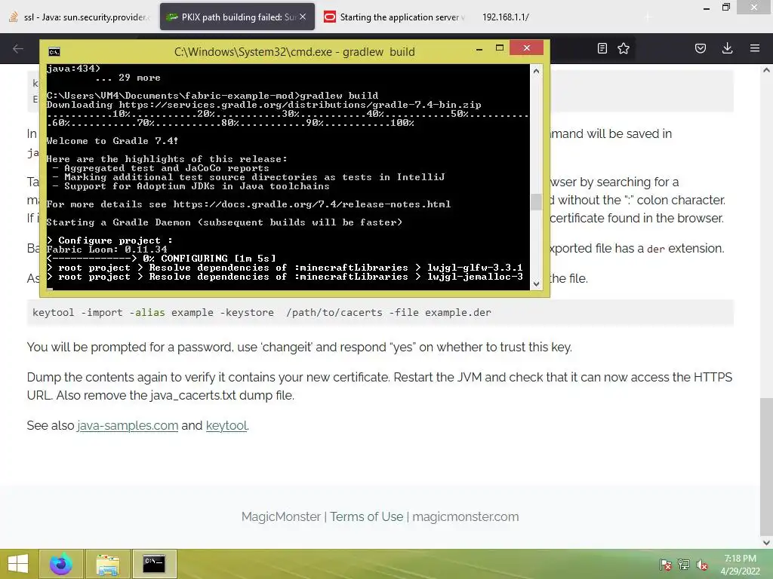
Task: Click the lwjgl-jemalloc-3 dependency line
Action: 285,277
